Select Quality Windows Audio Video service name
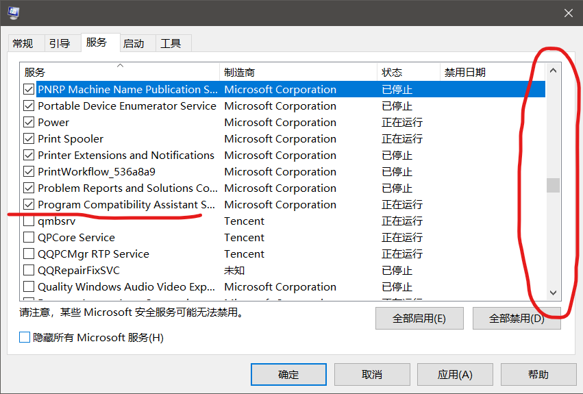Screen dimensions: 583x394 coord(127,286)
